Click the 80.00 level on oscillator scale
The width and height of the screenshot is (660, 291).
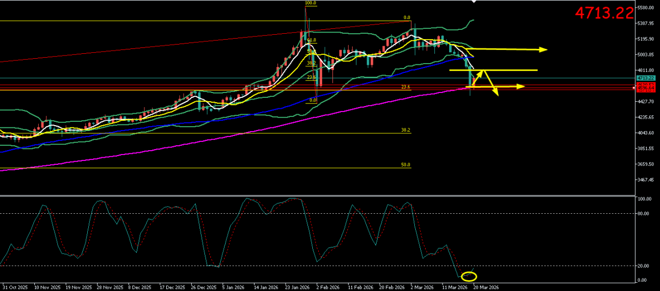pyautogui.click(x=643, y=213)
